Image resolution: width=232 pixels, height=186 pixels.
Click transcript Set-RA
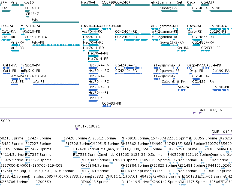(x=182, y=51)
